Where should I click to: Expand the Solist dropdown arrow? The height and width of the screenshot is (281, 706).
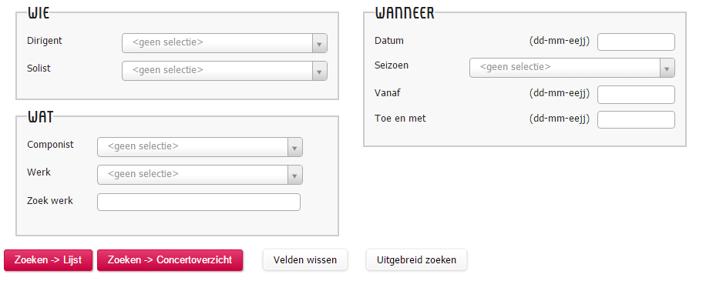pyautogui.click(x=319, y=71)
